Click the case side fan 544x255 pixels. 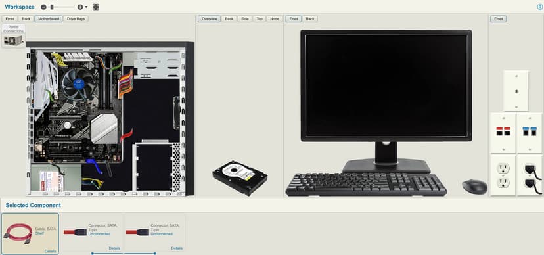[177, 113]
